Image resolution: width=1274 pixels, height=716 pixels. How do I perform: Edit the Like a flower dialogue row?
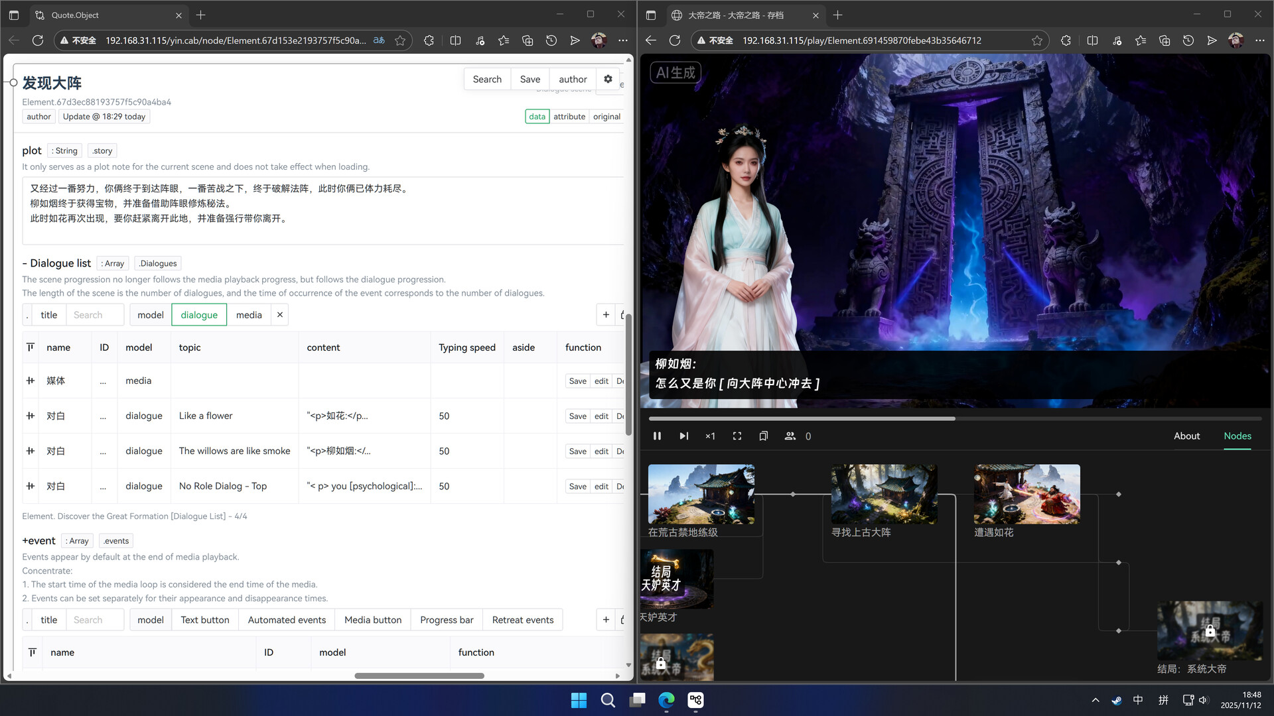(x=601, y=416)
